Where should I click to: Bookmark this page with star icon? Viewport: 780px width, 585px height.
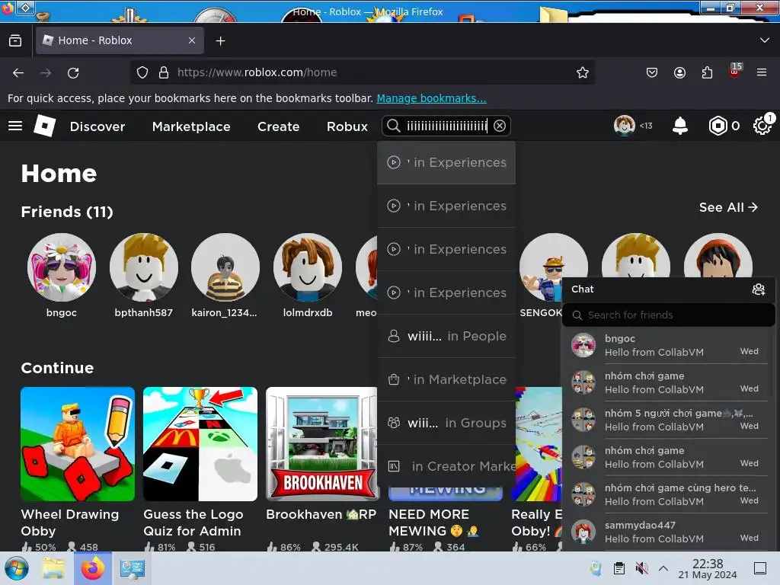pos(583,72)
